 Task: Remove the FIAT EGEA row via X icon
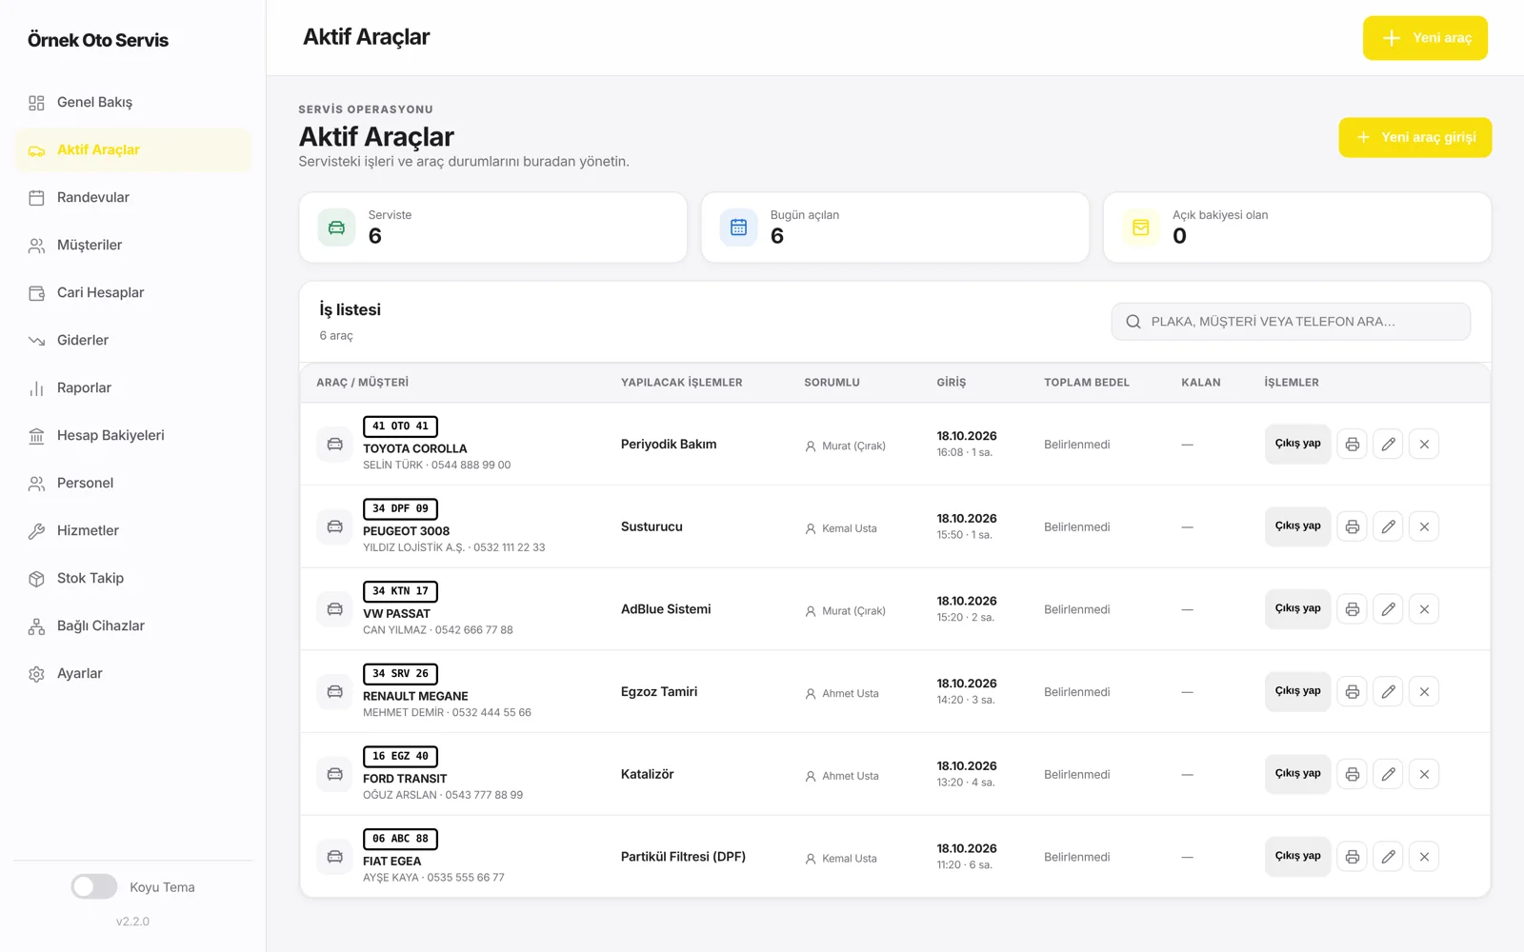1424,857
